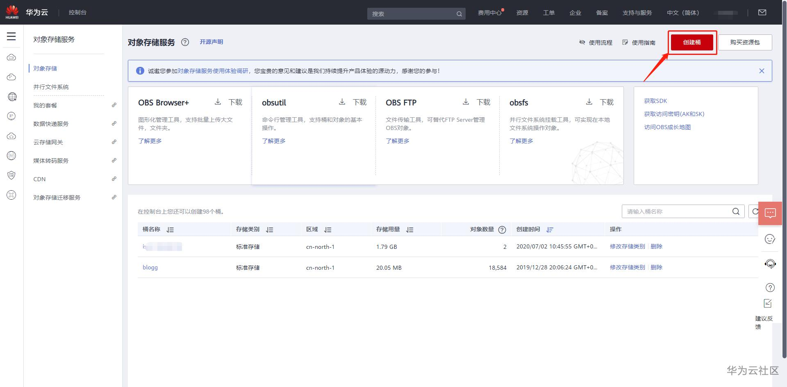
Task: Click the help icon next to 对象数量
Action: [x=502, y=230]
